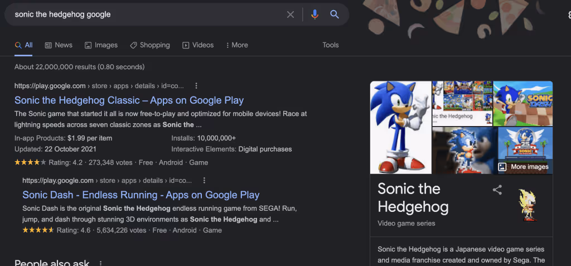This screenshot has height=266, width=571.
Task: Click the Sonic the Hedgehog panel title
Action: coord(413,198)
